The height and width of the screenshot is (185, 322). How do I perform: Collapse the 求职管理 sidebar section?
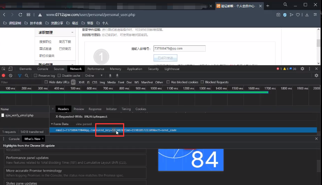point(73,33)
